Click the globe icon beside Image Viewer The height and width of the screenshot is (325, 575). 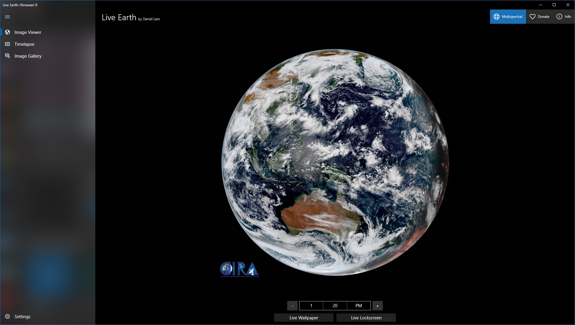pos(7,32)
